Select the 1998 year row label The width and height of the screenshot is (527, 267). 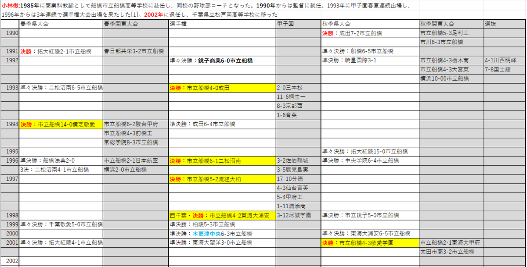tap(10, 216)
